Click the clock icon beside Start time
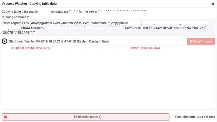217x122 pixels. (x=4, y=41)
